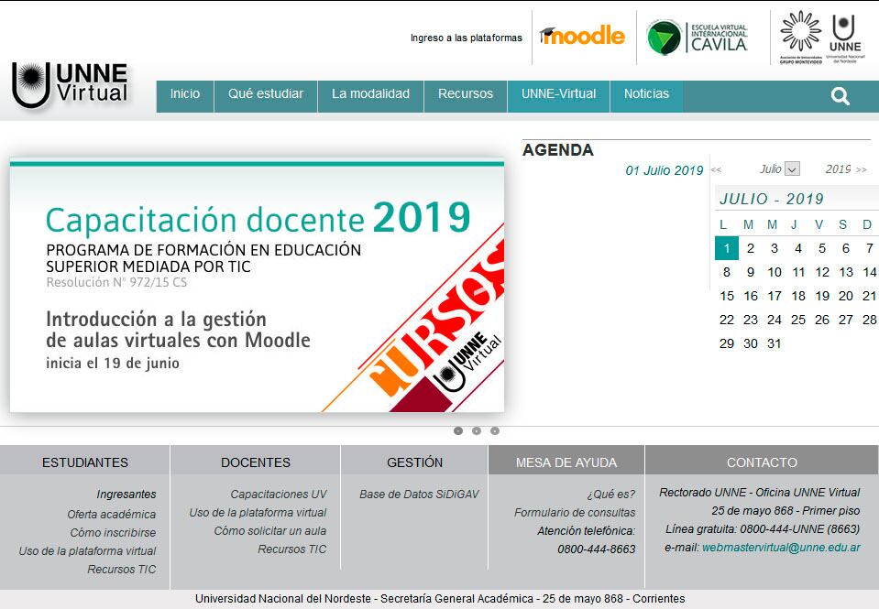Open the Julio month dropdown
The width and height of the screenshot is (879, 609).
tap(792, 169)
